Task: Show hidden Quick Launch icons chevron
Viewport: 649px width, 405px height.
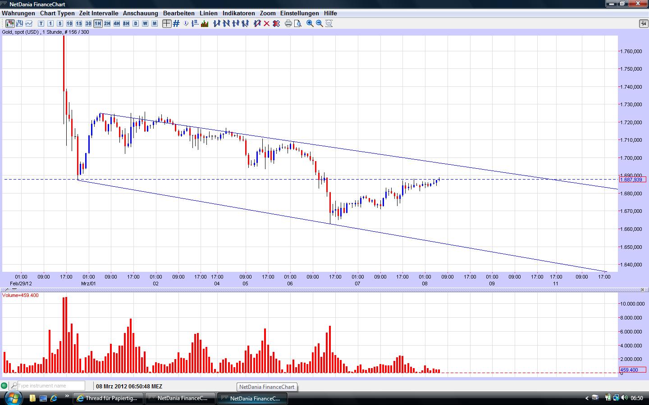Action: tap(67, 396)
